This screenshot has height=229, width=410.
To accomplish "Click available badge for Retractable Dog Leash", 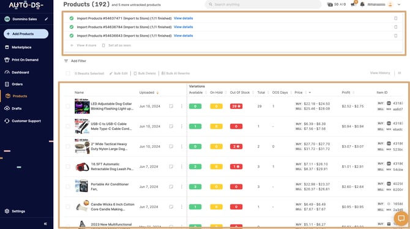I will [x=195, y=167].
